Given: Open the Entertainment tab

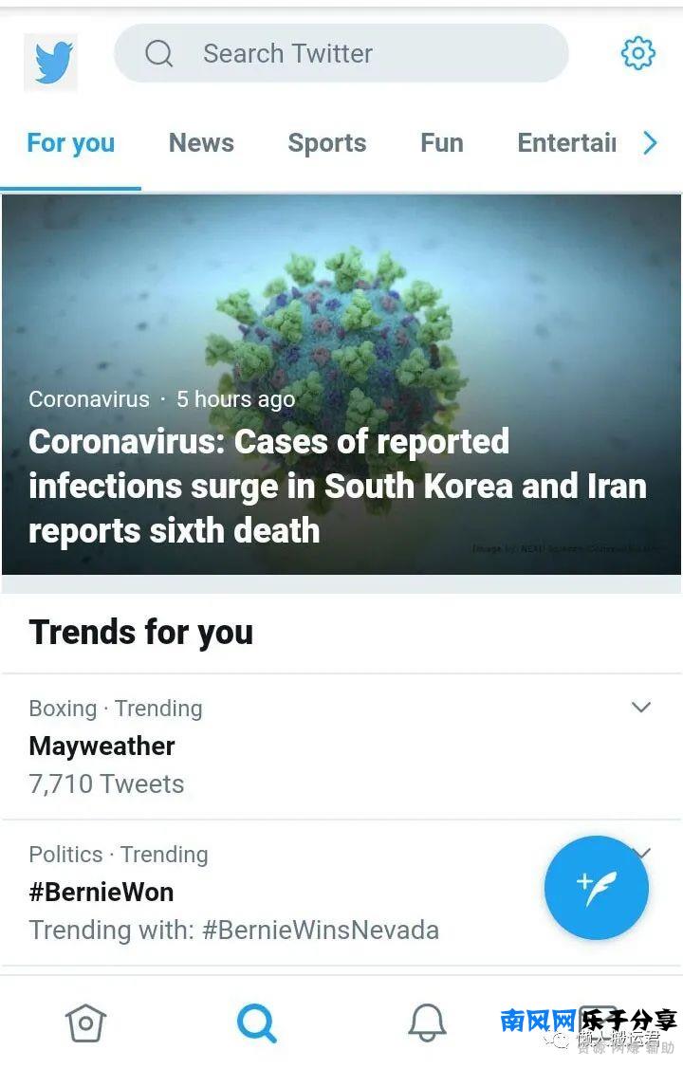Looking at the screenshot, I should pos(566,143).
